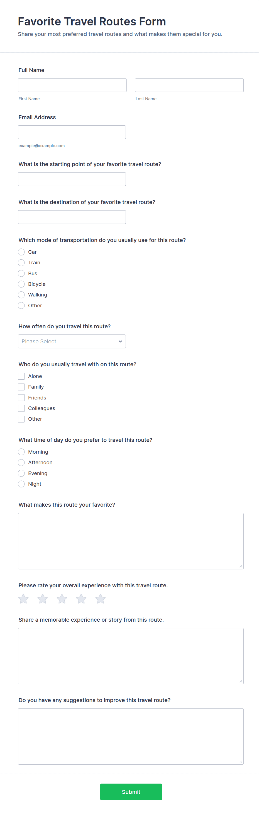Viewport: 259px width, 814px height.
Task: Click the destination text field
Action: click(72, 217)
